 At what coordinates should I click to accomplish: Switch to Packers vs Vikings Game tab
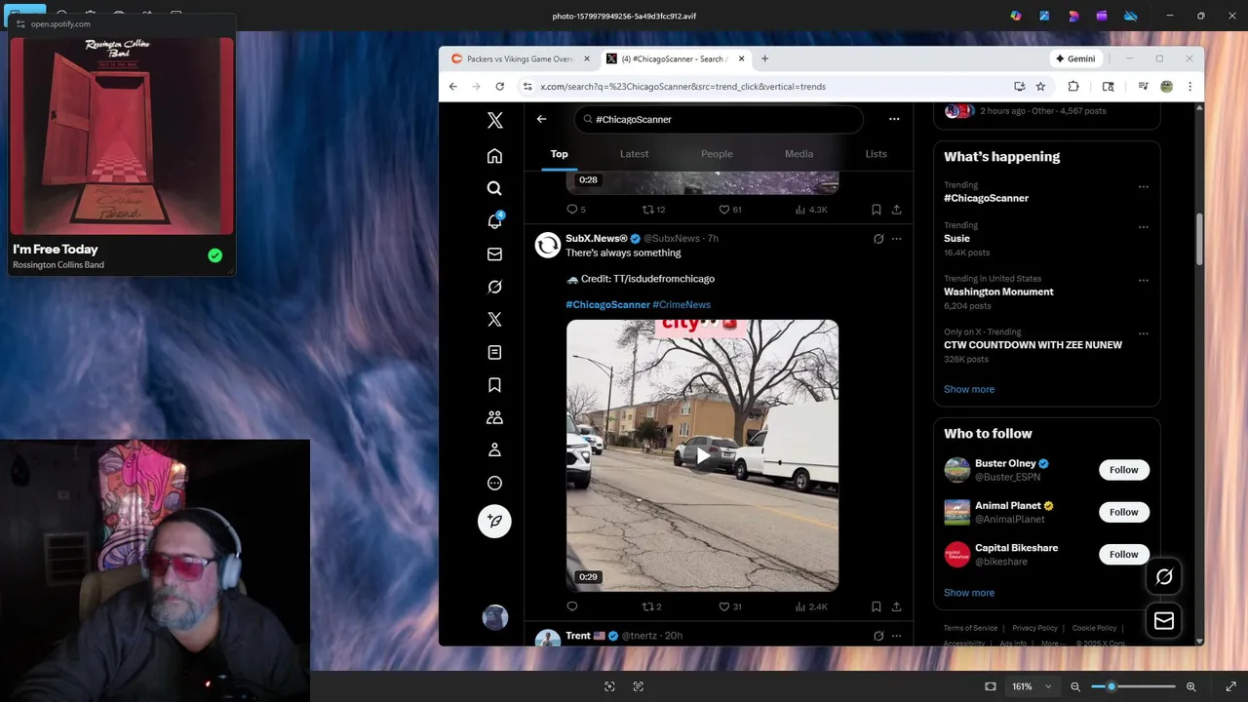[519, 58]
